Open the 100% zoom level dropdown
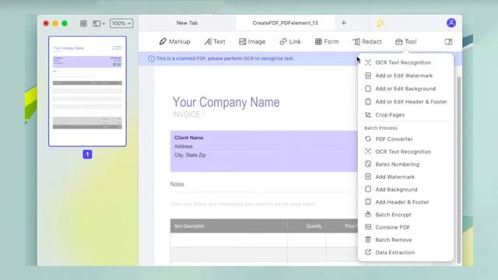The width and height of the screenshot is (498, 280). point(121,23)
